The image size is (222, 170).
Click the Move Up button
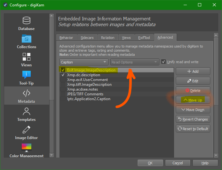tap(193, 100)
